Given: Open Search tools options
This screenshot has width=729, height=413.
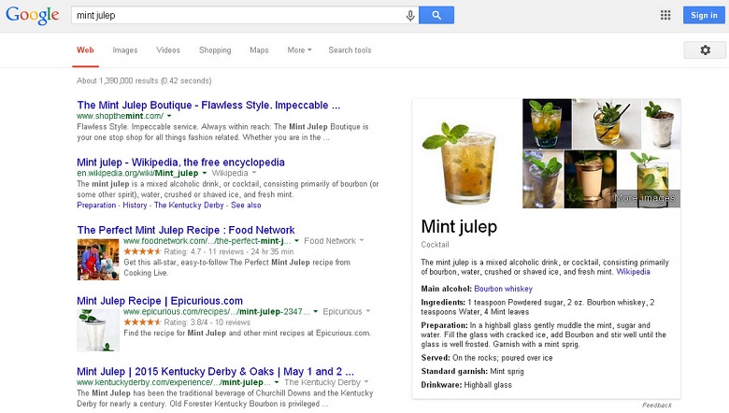Looking at the screenshot, I should coord(350,50).
